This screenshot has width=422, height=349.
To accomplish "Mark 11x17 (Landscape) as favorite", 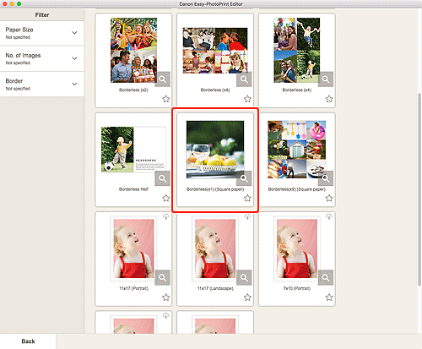I will point(247,297).
